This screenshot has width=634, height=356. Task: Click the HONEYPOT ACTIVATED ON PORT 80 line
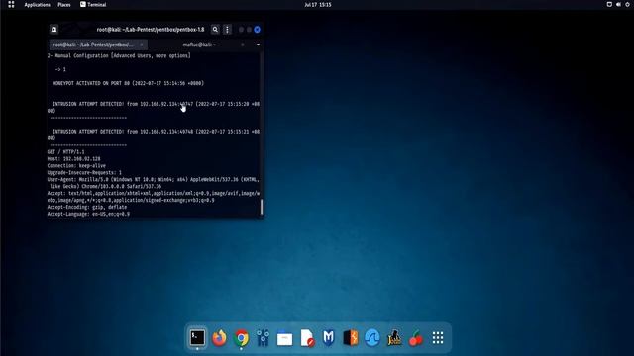tap(128, 83)
